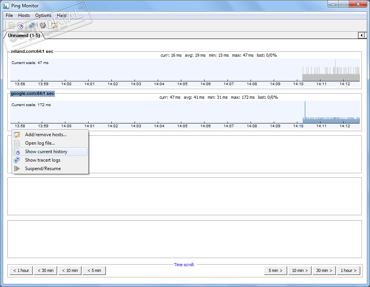The image size is (370, 287).
Task: Click the tab scroll left arrow button
Action: tap(361, 35)
